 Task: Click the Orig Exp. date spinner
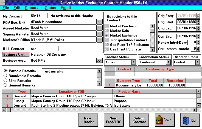(198, 28)
